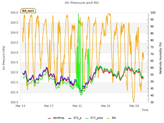The width and height of the screenshot is (164, 123).
Task: Click the 105.0 pressure axis value
Action: (14, 13)
